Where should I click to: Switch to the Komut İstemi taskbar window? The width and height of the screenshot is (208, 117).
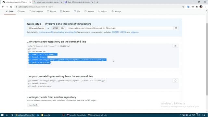click(x=97, y=115)
